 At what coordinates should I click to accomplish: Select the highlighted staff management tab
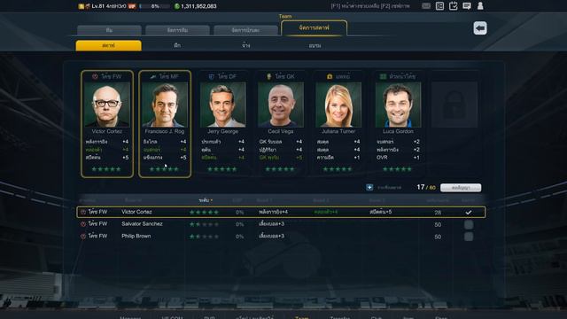tap(314, 28)
